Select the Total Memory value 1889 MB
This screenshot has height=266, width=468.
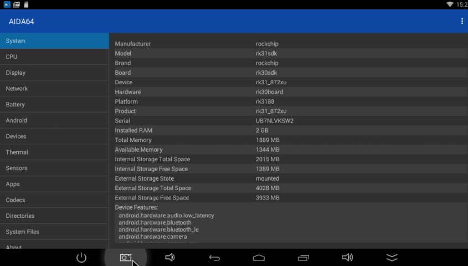point(268,140)
